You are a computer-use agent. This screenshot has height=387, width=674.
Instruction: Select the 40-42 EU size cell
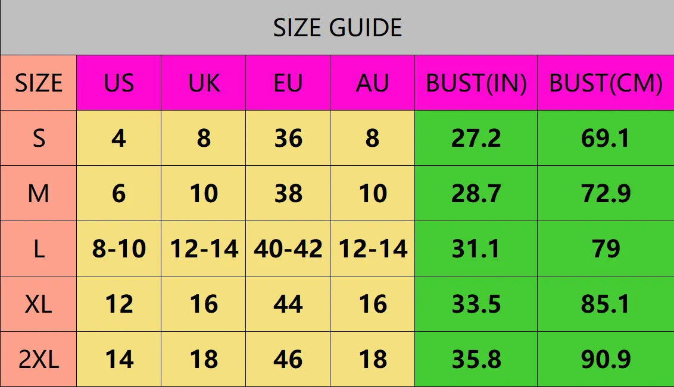click(288, 249)
